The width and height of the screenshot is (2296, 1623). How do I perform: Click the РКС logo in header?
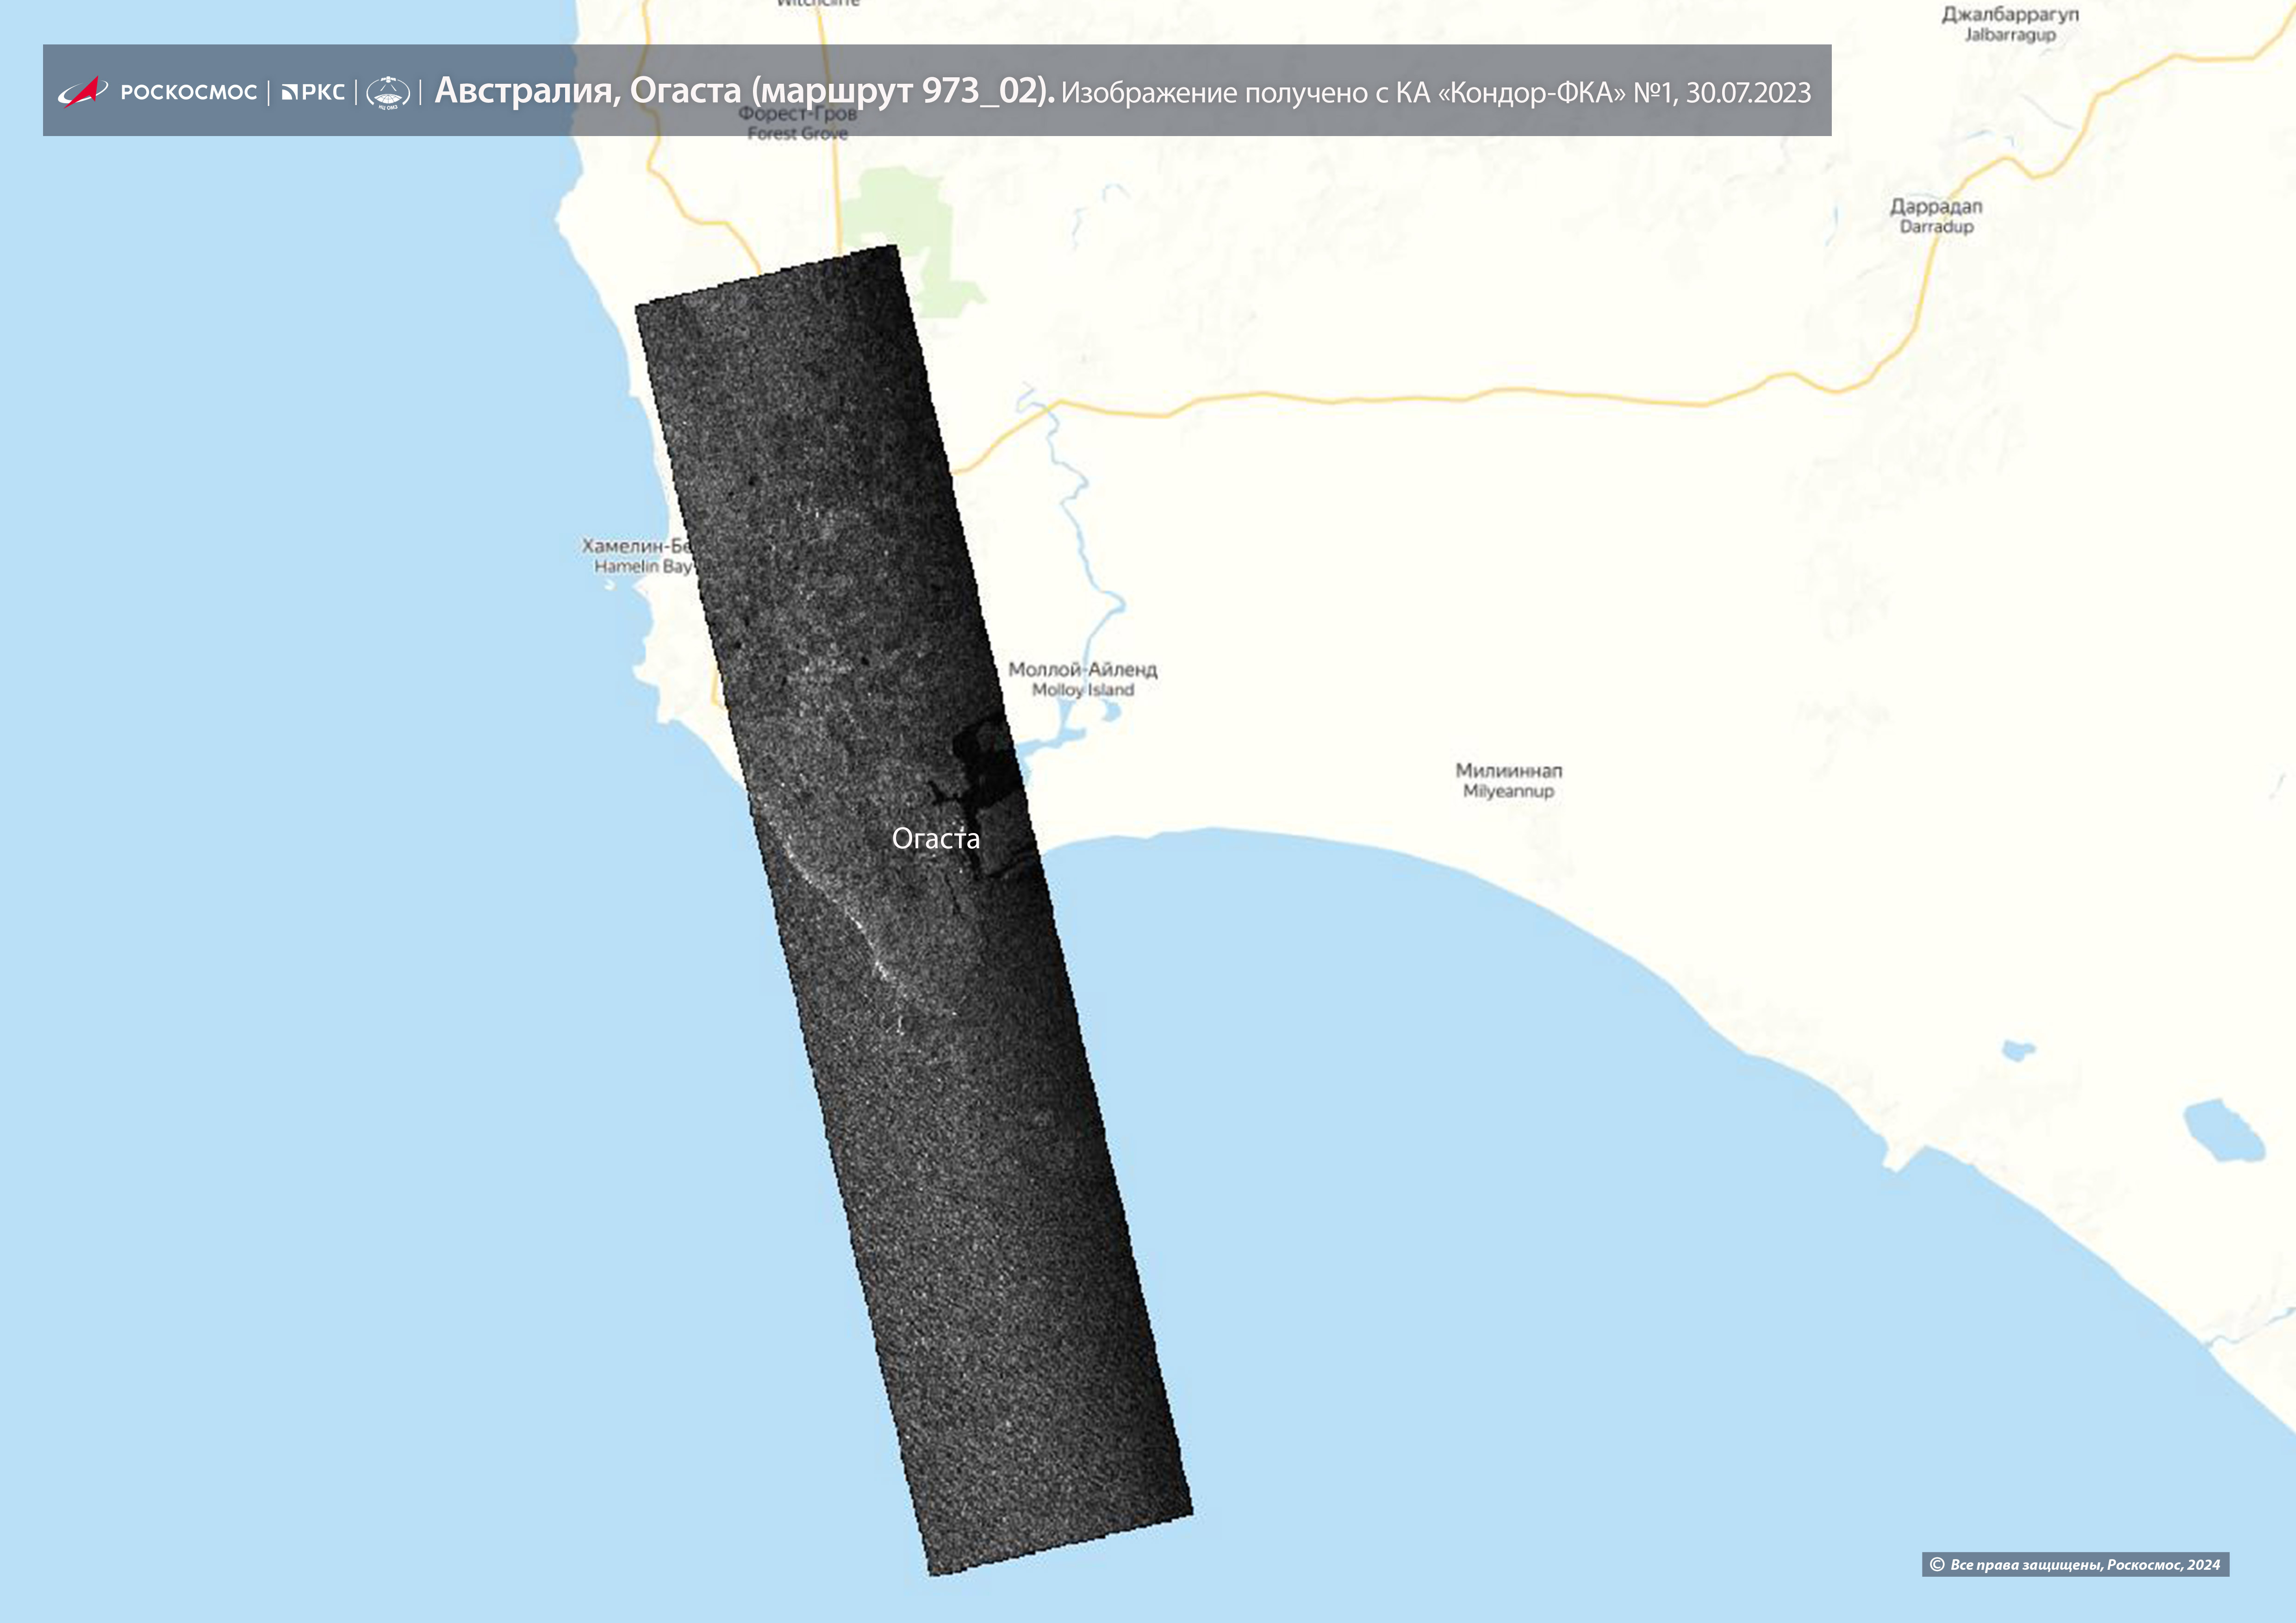coord(313,92)
